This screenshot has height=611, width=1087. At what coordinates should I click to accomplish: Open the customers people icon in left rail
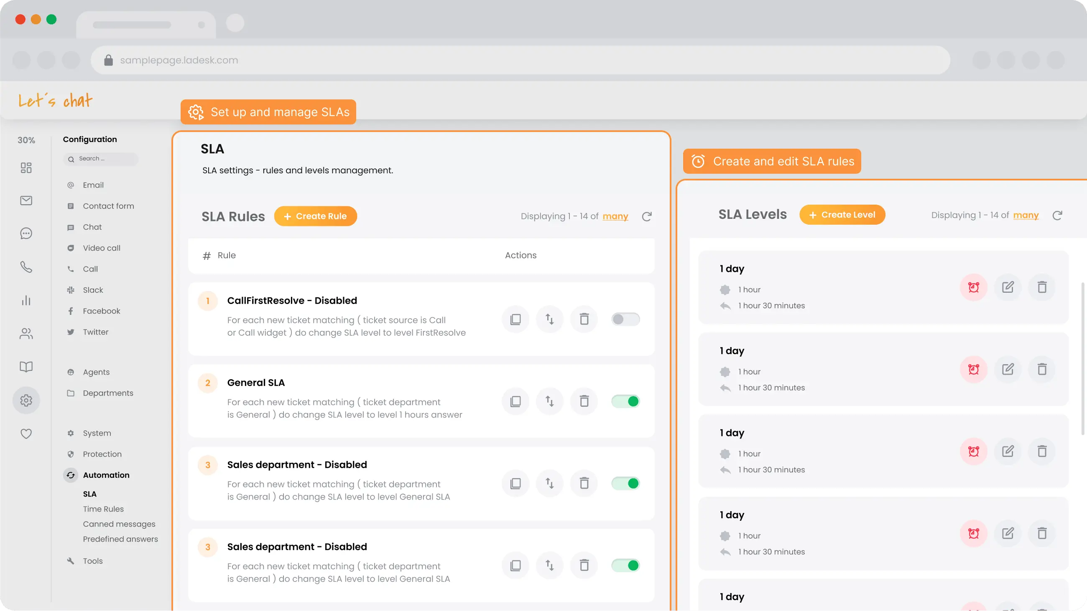tap(26, 334)
